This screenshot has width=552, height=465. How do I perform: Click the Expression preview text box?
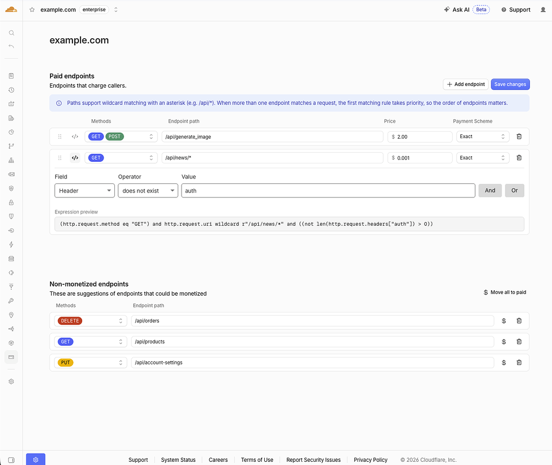[289, 224]
